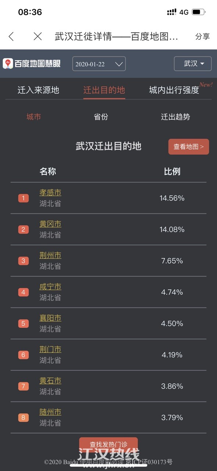The width and height of the screenshot is (217, 471).
Task: Tap 分享 to share page
Action: pyautogui.click(x=203, y=36)
